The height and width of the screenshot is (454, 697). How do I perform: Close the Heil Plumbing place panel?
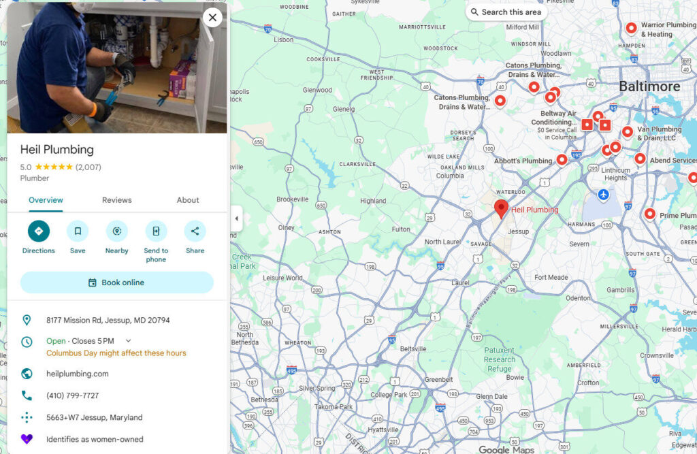pyautogui.click(x=212, y=17)
